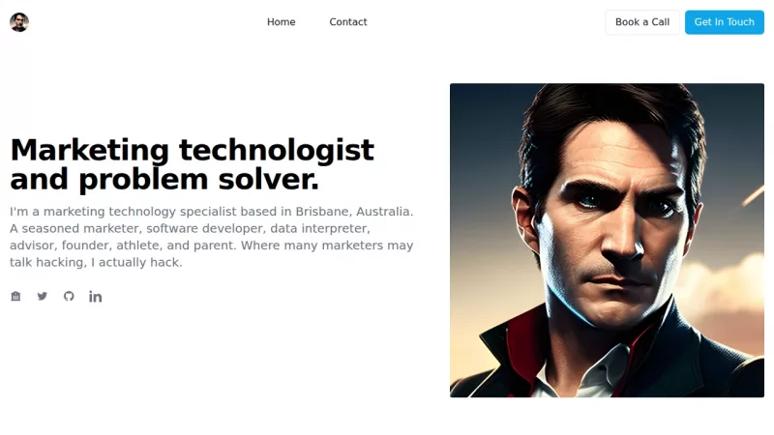The image size is (774, 435).
Task: Click the words 'Brisbane, Australia' in bio
Action: coord(354,212)
